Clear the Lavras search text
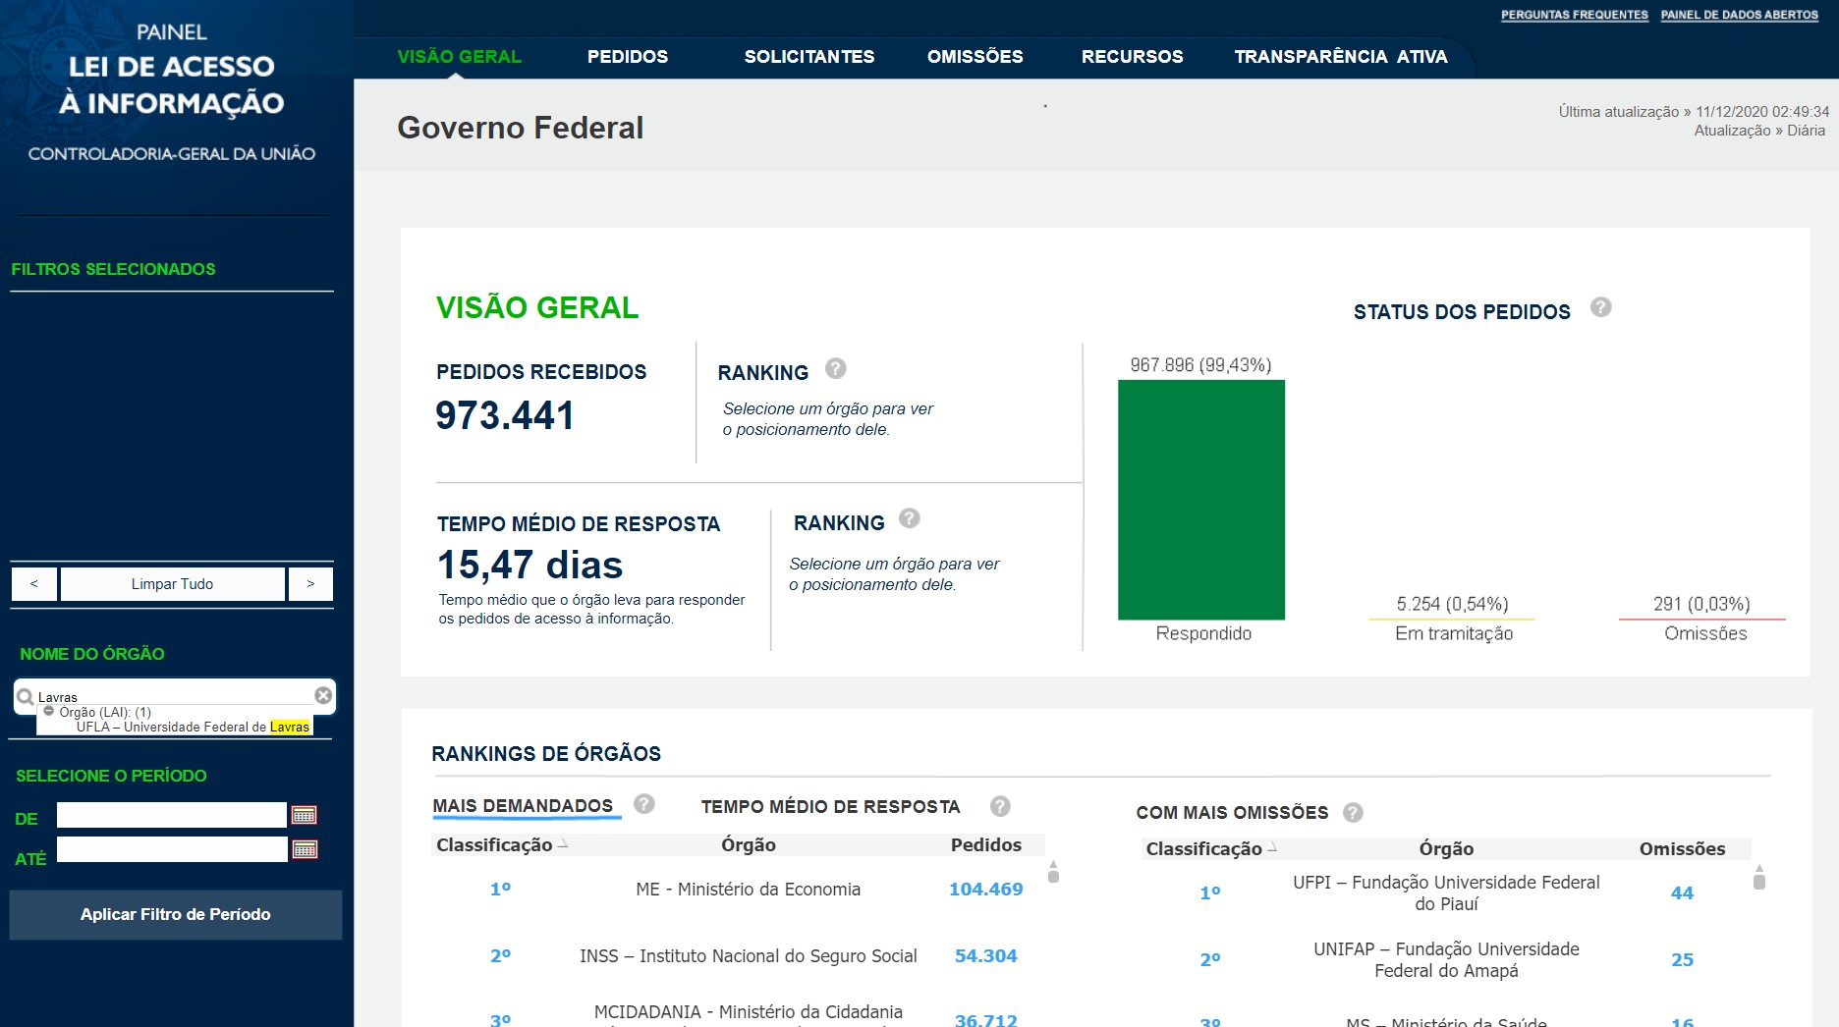The image size is (1839, 1027). click(x=322, y=696)
